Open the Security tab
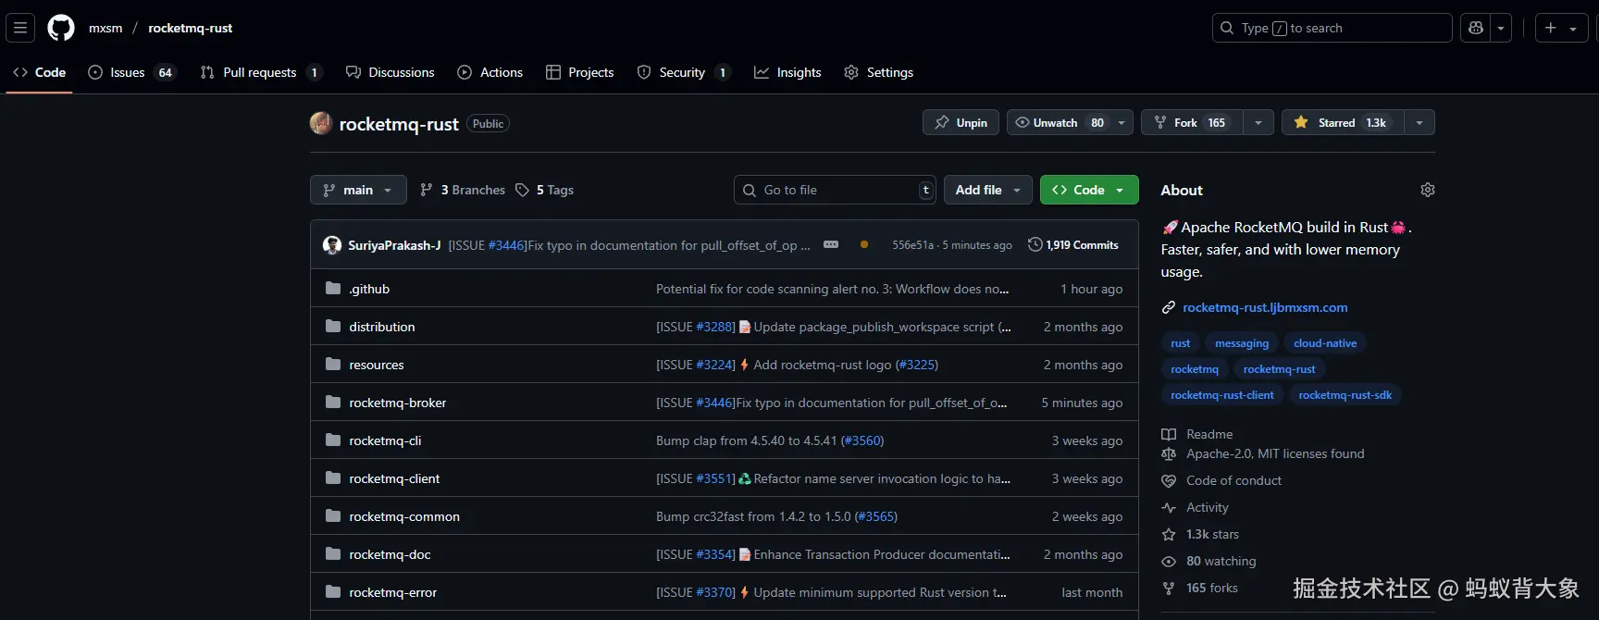The width and height of the screenshot is (1599, 620). click(x=684, y=72)
